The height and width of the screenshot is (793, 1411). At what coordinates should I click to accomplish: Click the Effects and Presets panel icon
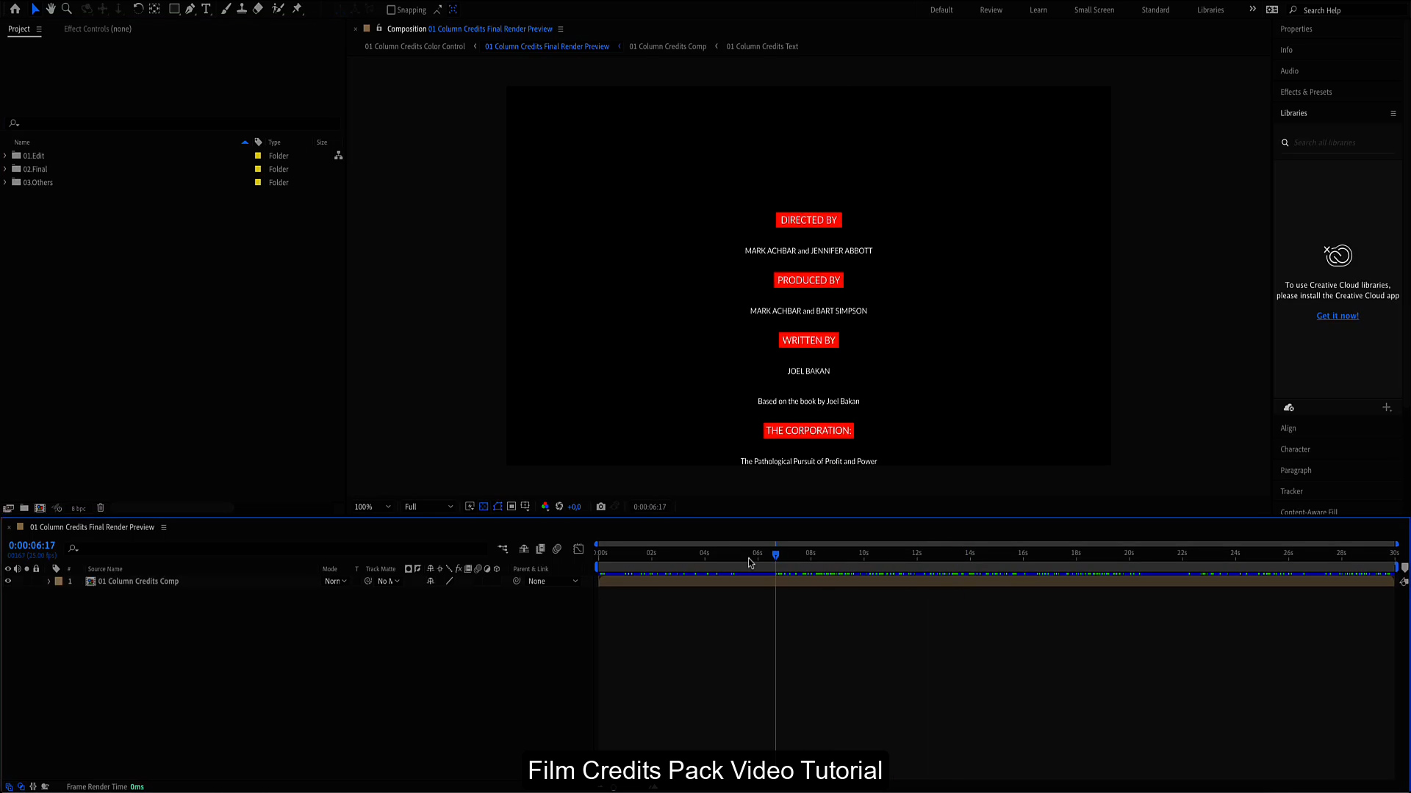[x=1307, y=91]
